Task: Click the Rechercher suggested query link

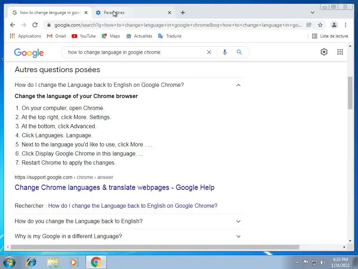Action: tap(133, 206)
